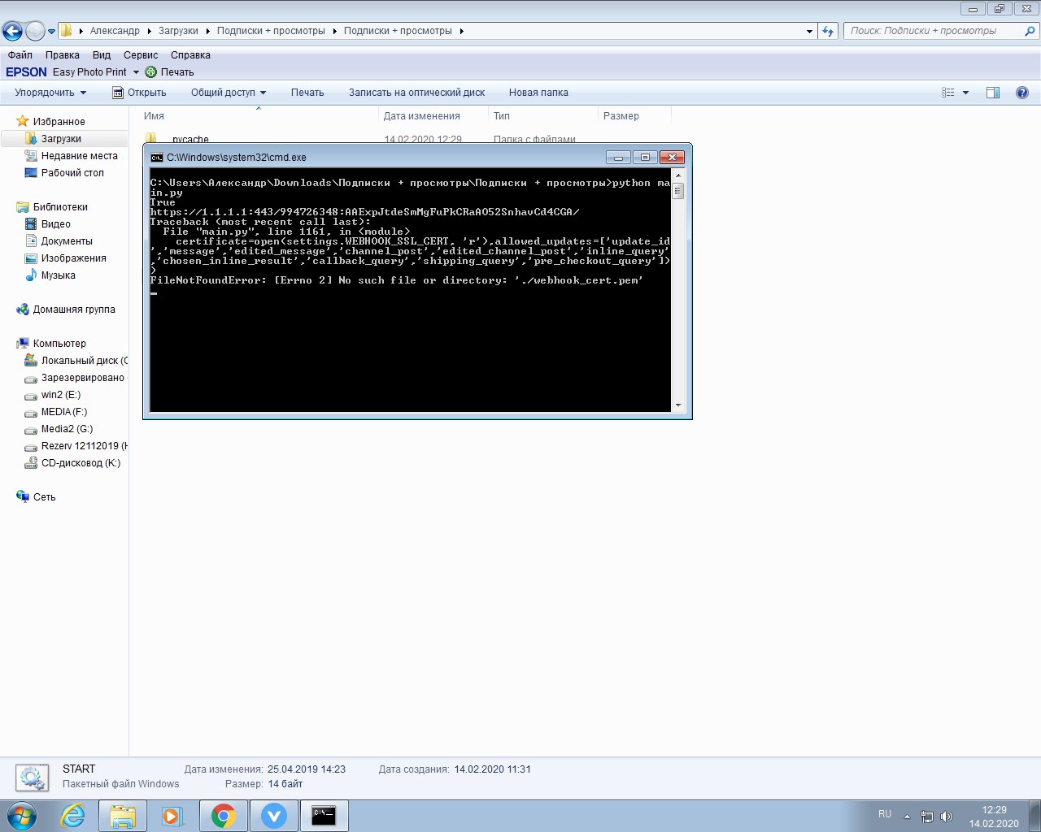1041x832 pixels.
Task: Sort files by Имя column header
Action: (x=154, y=116)
